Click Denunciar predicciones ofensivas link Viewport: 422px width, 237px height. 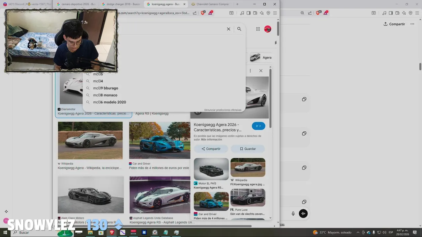(x=223, y=110)
